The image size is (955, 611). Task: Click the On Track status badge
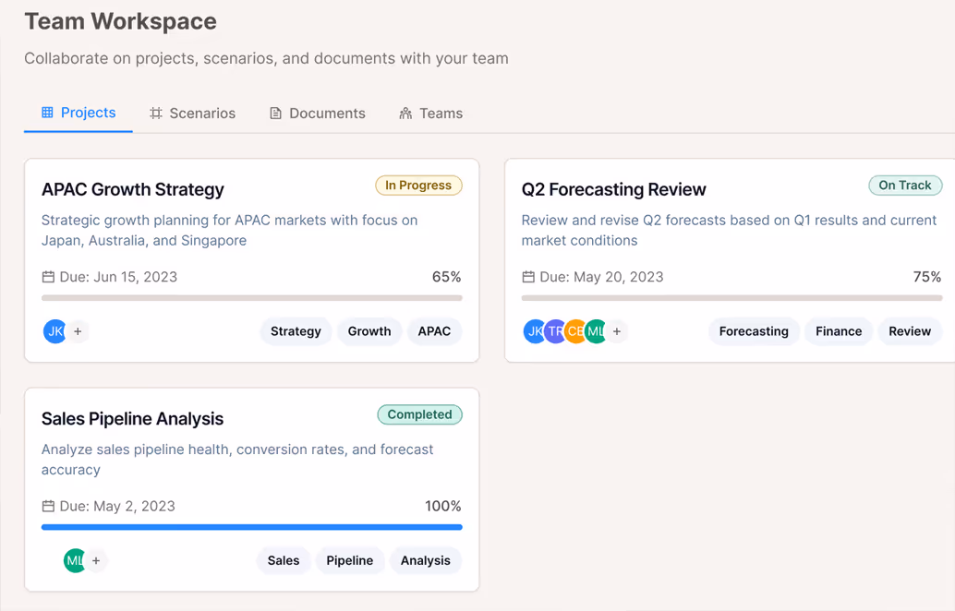905,185
